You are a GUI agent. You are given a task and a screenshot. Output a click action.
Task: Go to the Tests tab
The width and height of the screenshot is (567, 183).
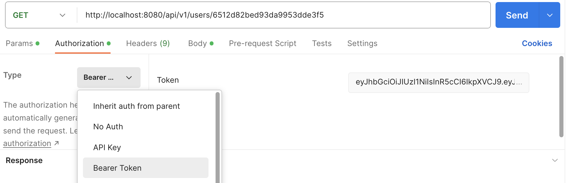322,43
